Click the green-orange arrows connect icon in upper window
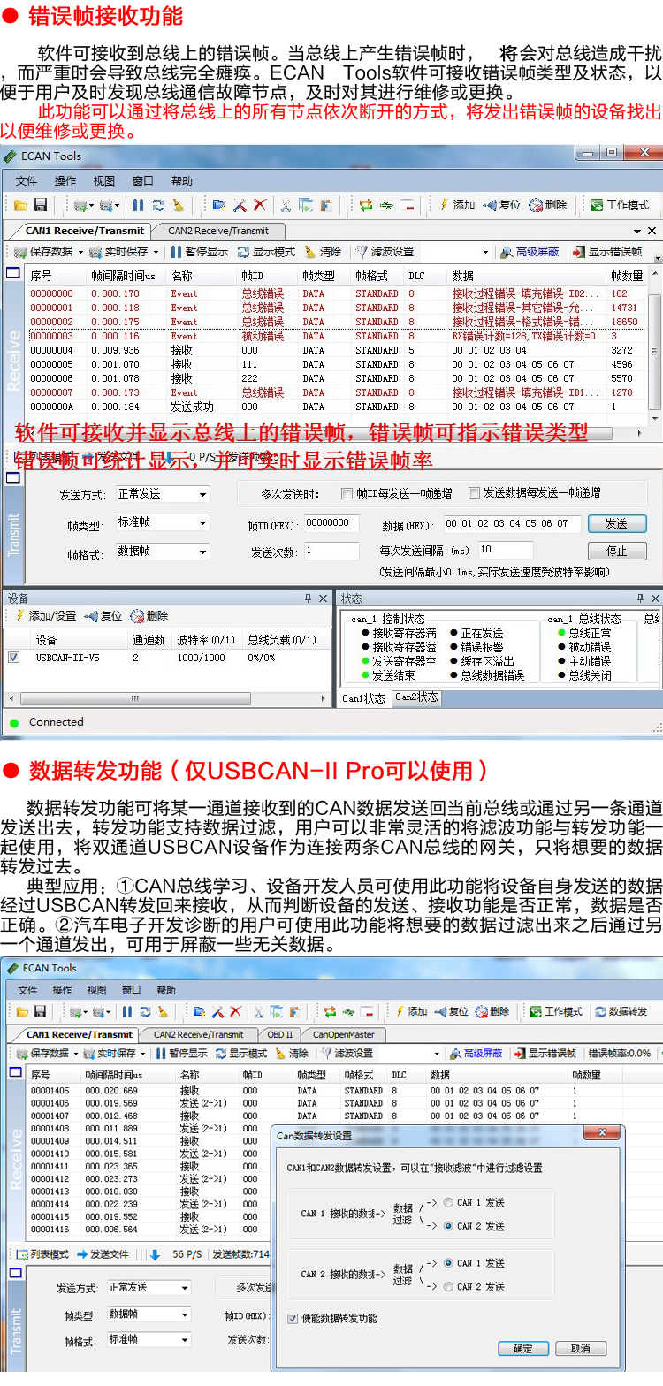This screenshot has height=1386, width=663. 366,205
